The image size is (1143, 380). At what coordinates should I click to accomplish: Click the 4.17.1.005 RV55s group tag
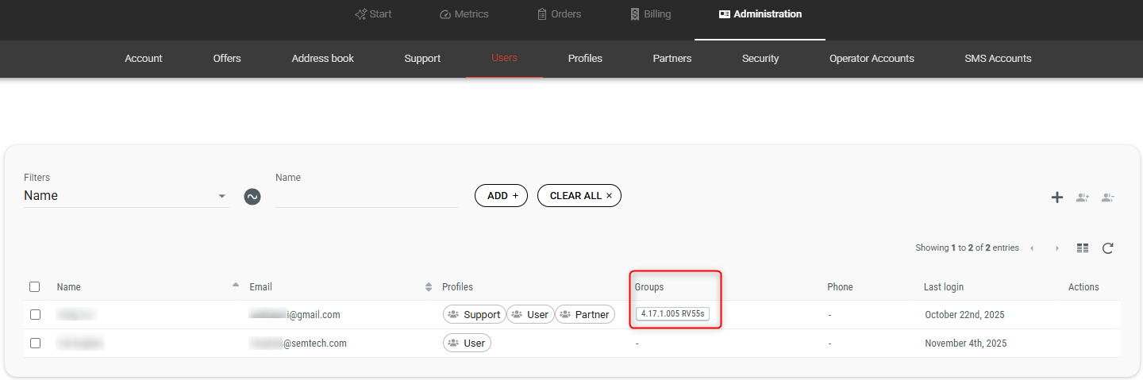(672, 315)
